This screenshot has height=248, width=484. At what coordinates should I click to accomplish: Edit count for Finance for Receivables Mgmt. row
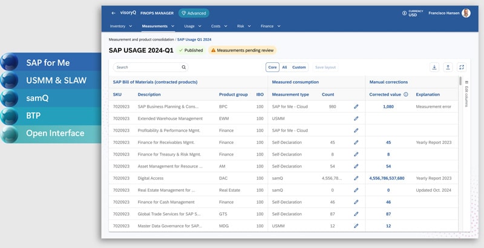[356, 142]
